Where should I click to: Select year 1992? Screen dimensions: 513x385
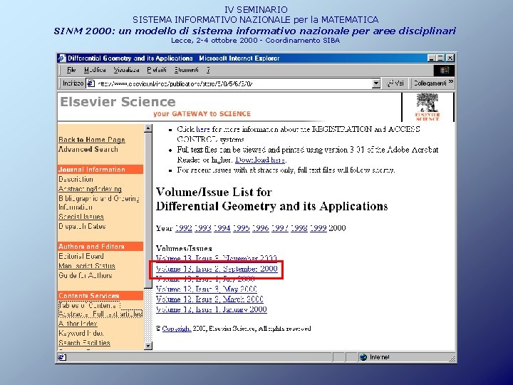(x=184, y=228)
